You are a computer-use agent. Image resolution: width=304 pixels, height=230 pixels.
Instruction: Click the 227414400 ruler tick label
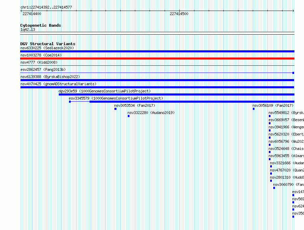(x=32, y=14)
